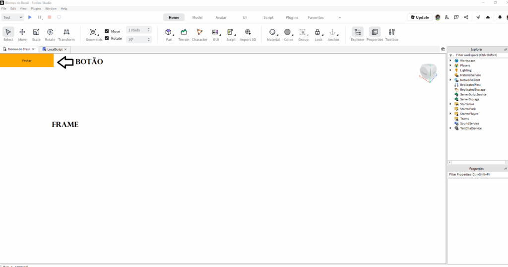
Task: Switch to the UI ribbon tab
Action: coord(245,17)
